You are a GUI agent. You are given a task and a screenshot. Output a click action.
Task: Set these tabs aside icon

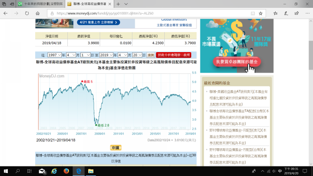tap(12, 4)
